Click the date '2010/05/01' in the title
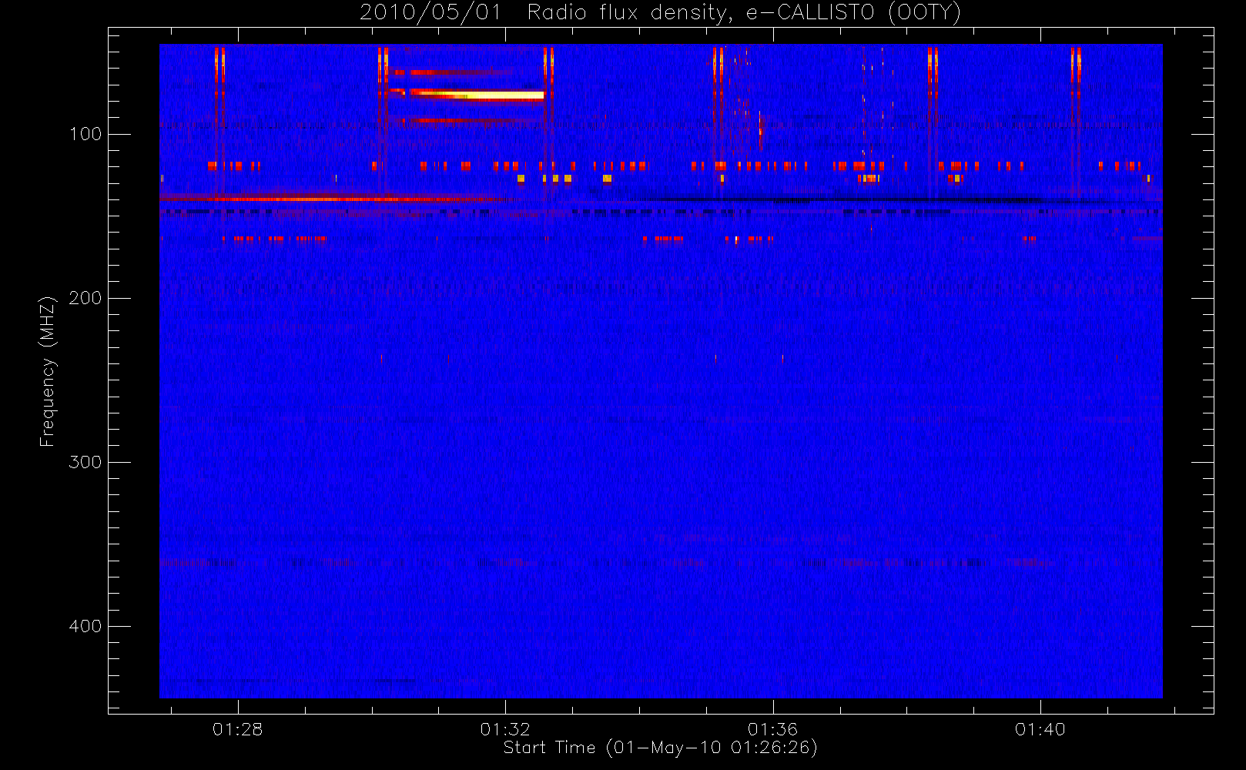The image size is (1246, 770). click(430, 13)
